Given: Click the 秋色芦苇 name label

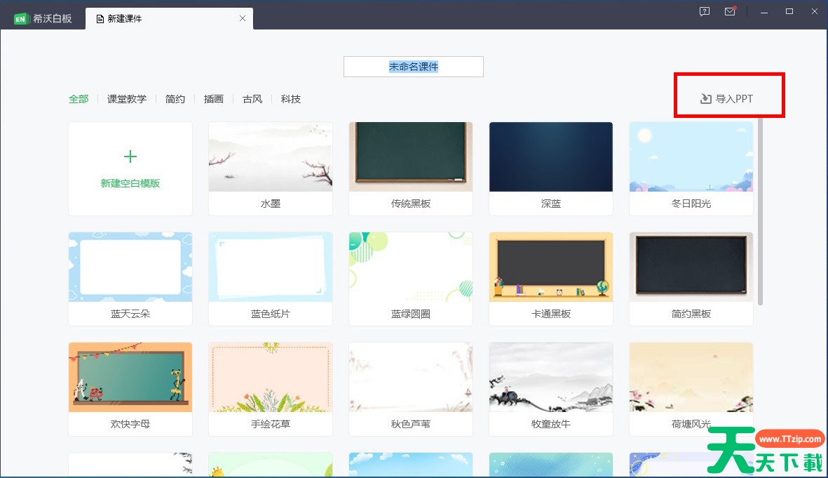Looking at the screenshot, I should click(411, 423).
